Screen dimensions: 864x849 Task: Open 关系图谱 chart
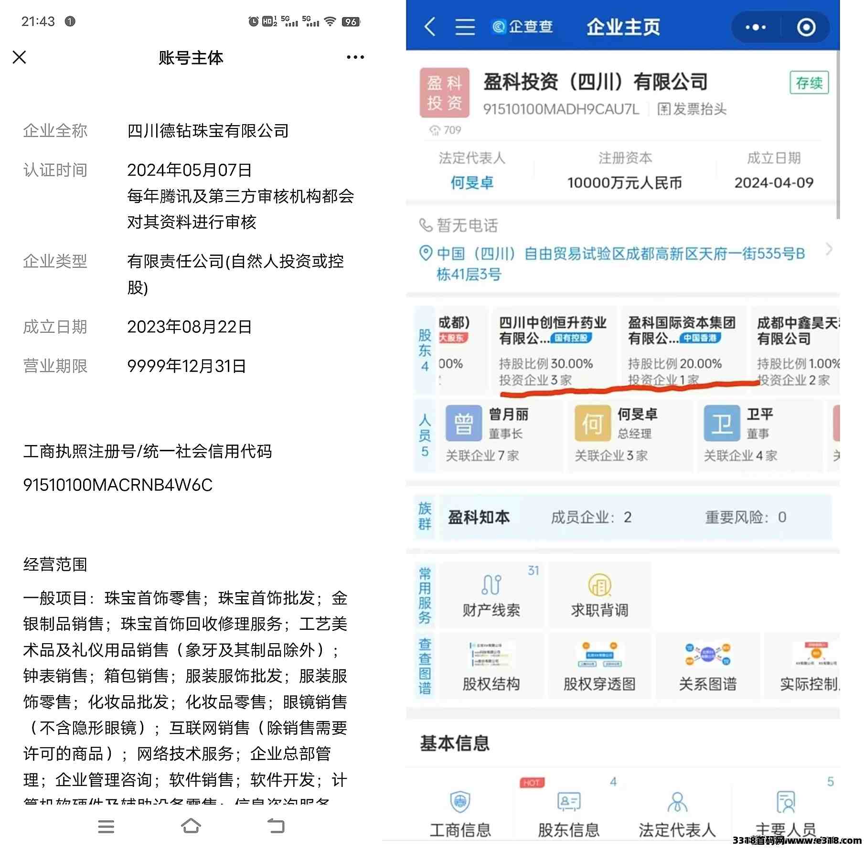708,666
